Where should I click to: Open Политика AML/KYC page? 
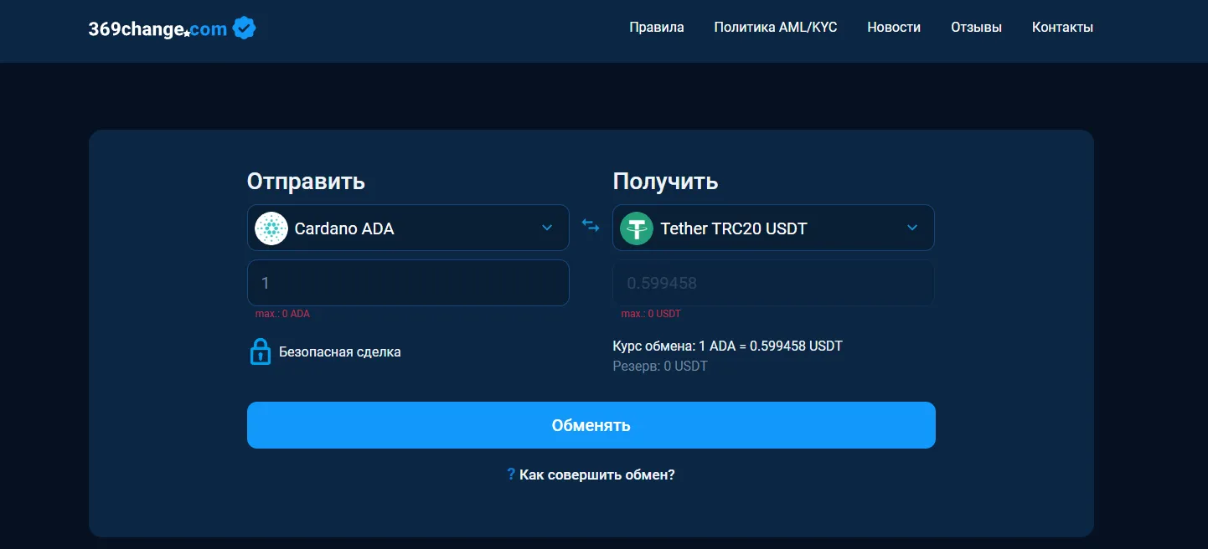[776, 28]
